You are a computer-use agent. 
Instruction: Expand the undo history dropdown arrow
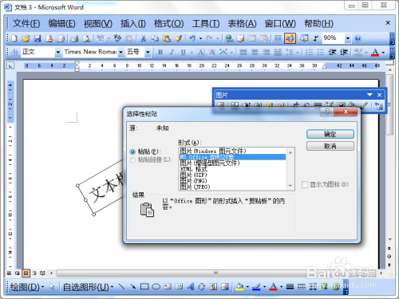[200, 39]
